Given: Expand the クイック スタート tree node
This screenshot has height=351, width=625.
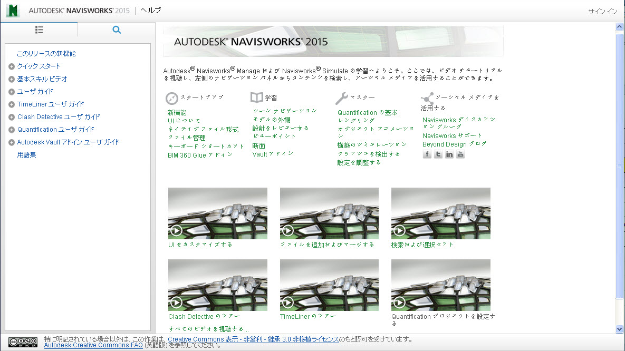Looking at the screenshot, I should (x=12, y=66).
